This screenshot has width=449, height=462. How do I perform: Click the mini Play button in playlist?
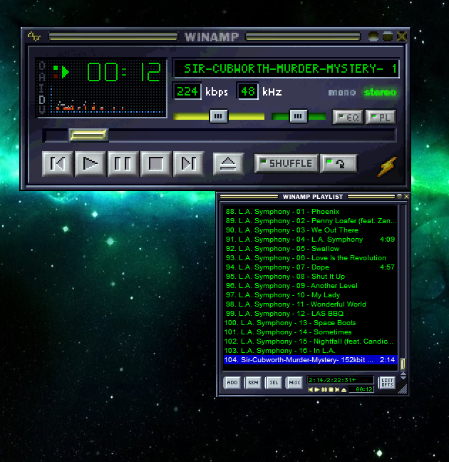pyautogui.click(x=317, y=390)
